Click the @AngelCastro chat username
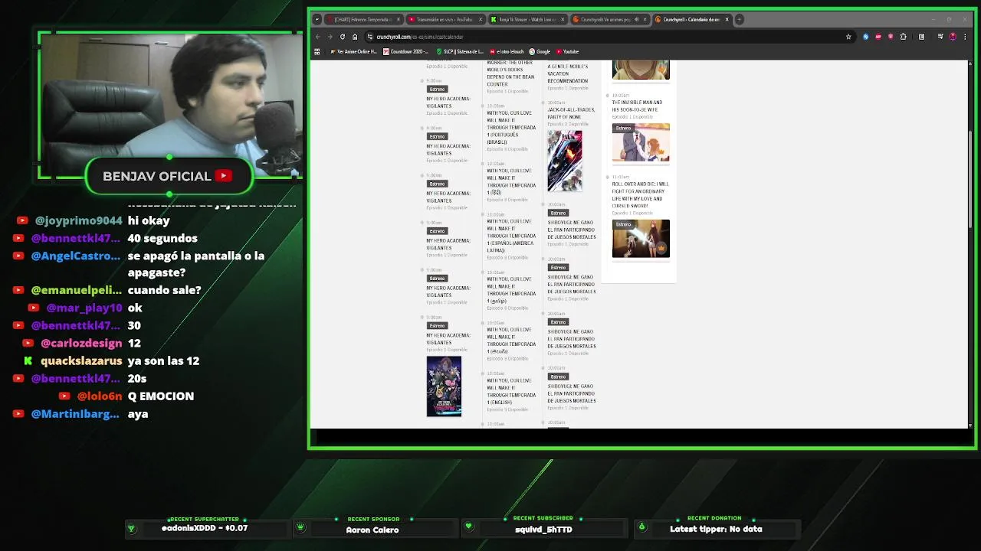Screen dimensions: 981x551 (75, 256)
